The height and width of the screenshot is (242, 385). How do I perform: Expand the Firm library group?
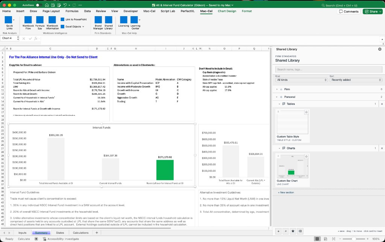tap(277, 89)
